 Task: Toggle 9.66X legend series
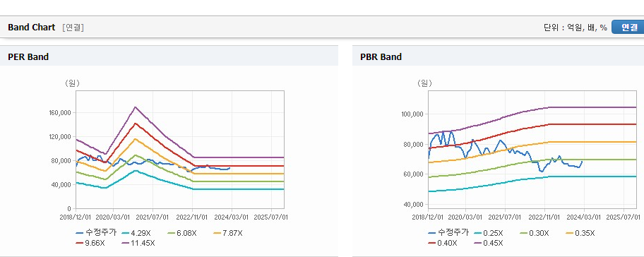[90, 243]
